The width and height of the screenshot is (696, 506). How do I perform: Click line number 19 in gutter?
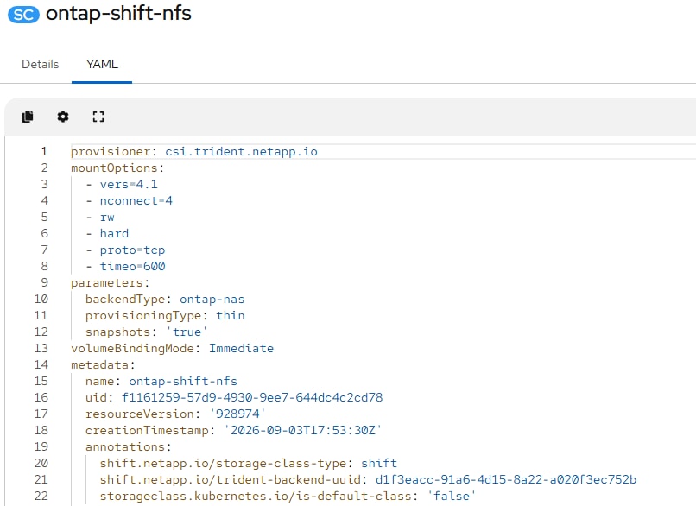(41, 447)
